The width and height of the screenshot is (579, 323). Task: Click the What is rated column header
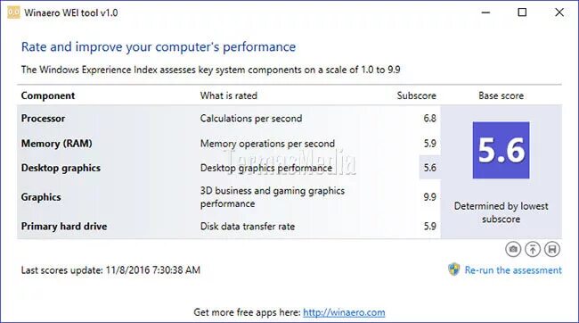pyautogui.click(x=229, y=95)
